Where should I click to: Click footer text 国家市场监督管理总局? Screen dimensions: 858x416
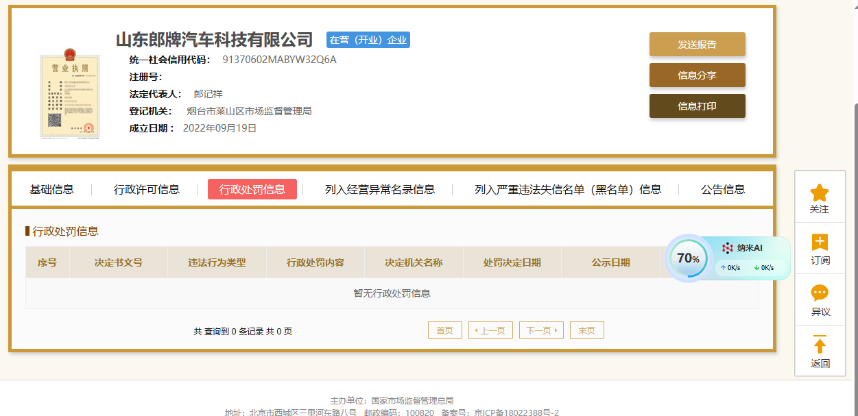[x=412, y=400]
